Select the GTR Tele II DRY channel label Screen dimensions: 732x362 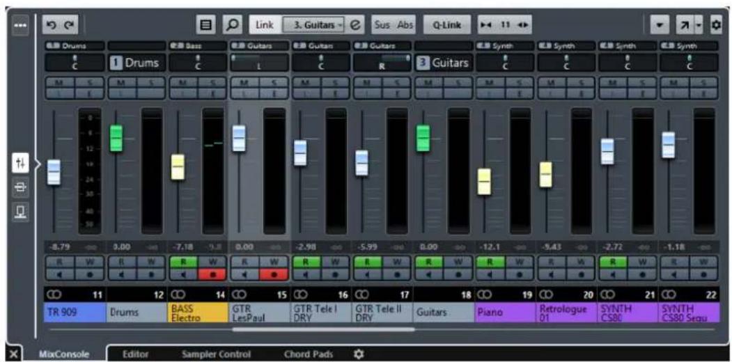(382, 313)
